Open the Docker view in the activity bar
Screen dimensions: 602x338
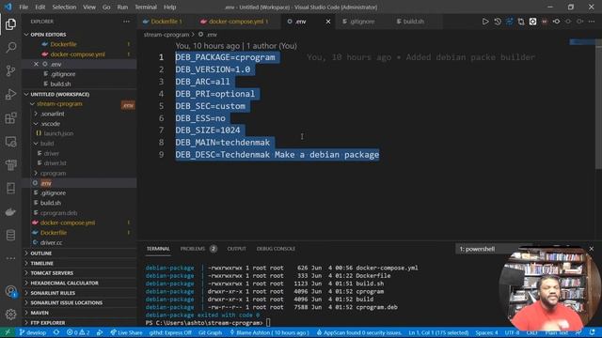click(x=10, y=212)
